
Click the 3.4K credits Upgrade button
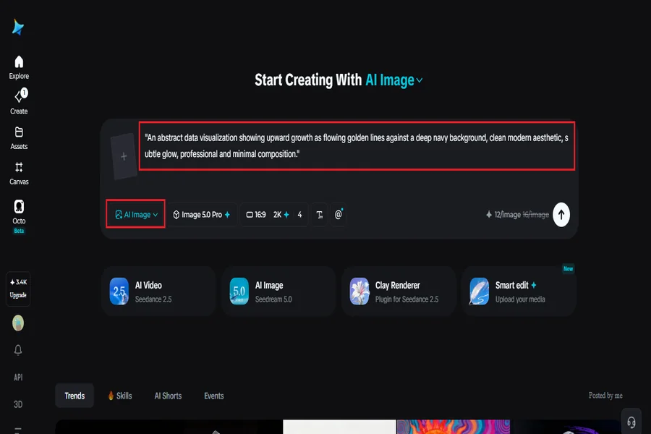pos(18,289)
